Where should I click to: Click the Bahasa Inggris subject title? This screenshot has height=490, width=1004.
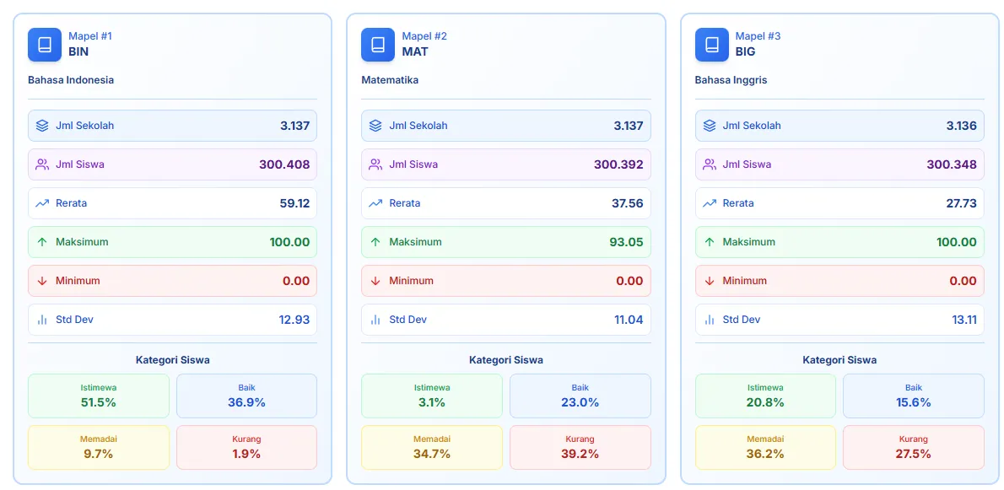pos(731,80)
